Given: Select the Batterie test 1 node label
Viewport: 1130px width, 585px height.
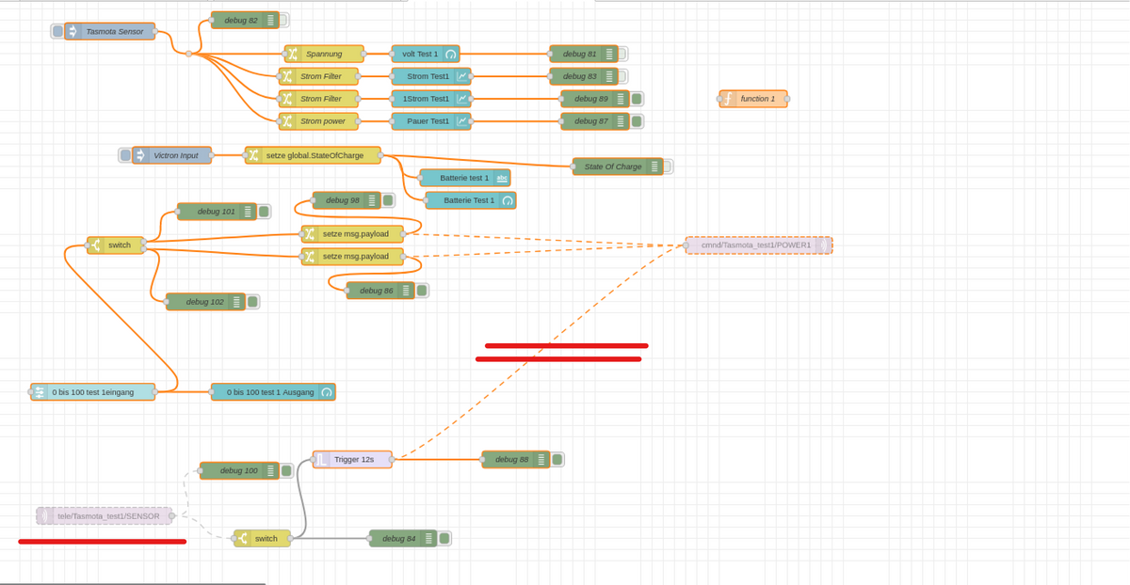Looking at the screenshot, I should point(464,178).
